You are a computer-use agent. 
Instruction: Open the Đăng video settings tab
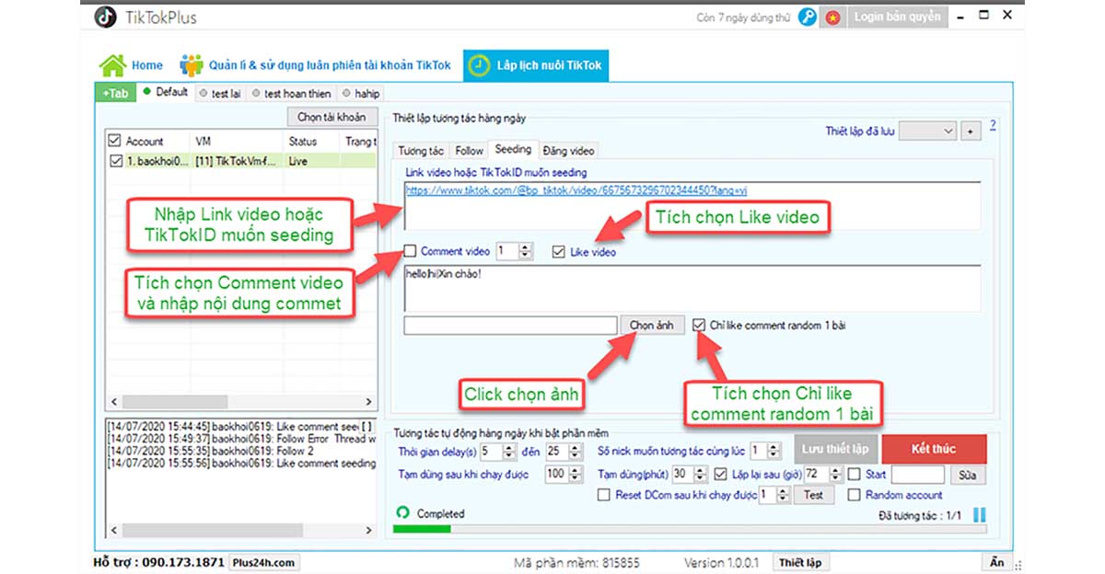(568, 151)
